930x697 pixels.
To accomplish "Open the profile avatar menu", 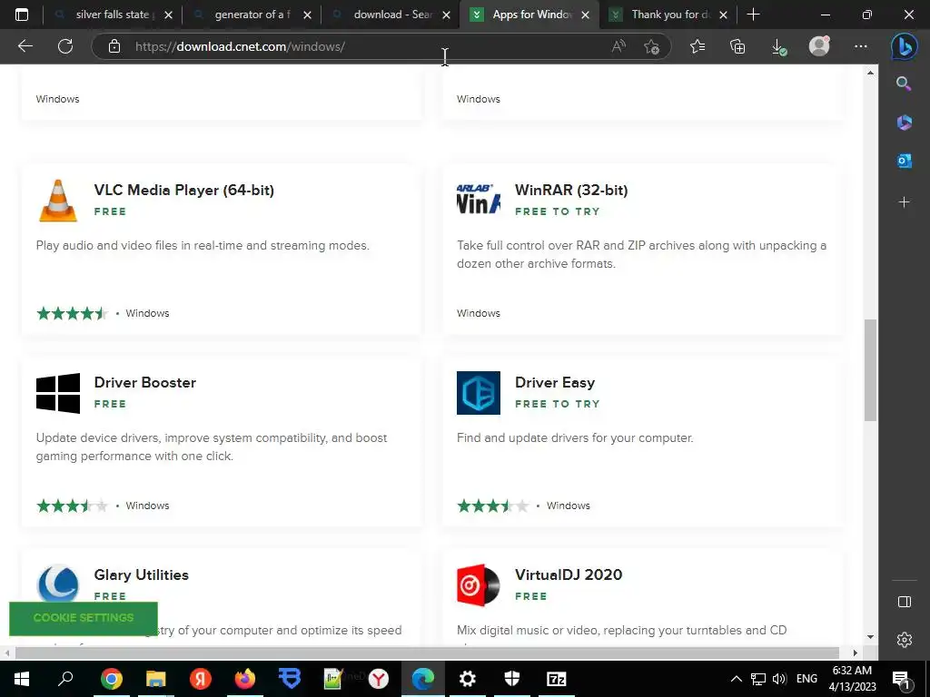I will (x=819, y=45).
